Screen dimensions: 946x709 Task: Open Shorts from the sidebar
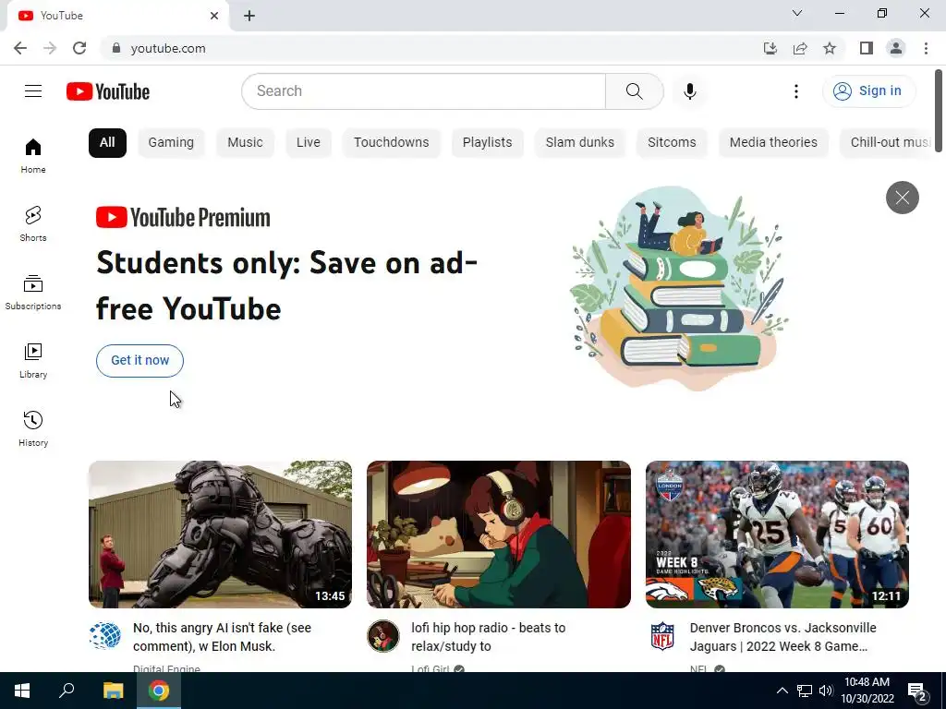click(x=33, y=224)
